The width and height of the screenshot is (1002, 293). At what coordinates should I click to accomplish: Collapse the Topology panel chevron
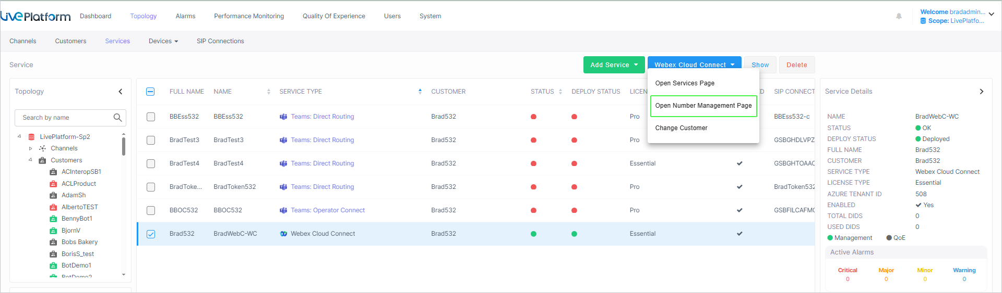point(121,92)
